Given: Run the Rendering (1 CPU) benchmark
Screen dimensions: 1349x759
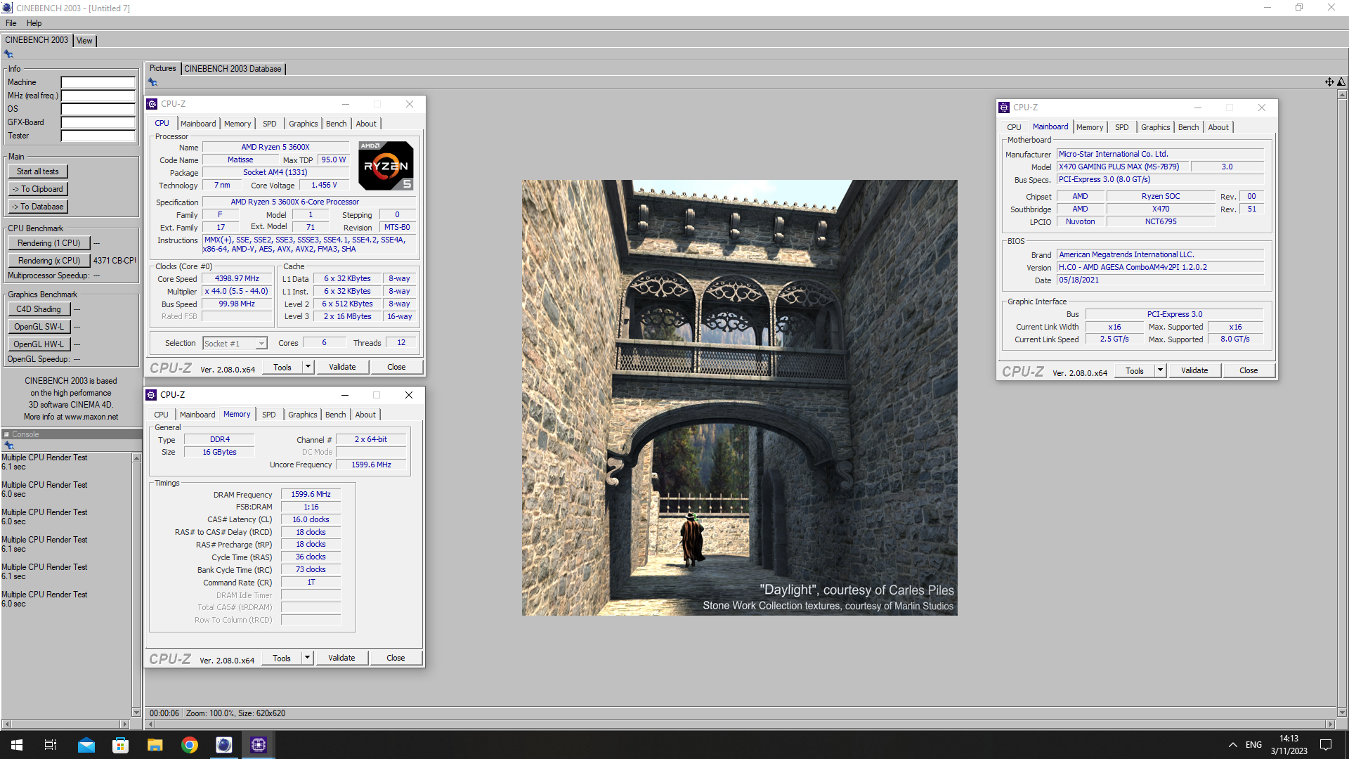Looking at the screenshot, I should pos(49,243).
